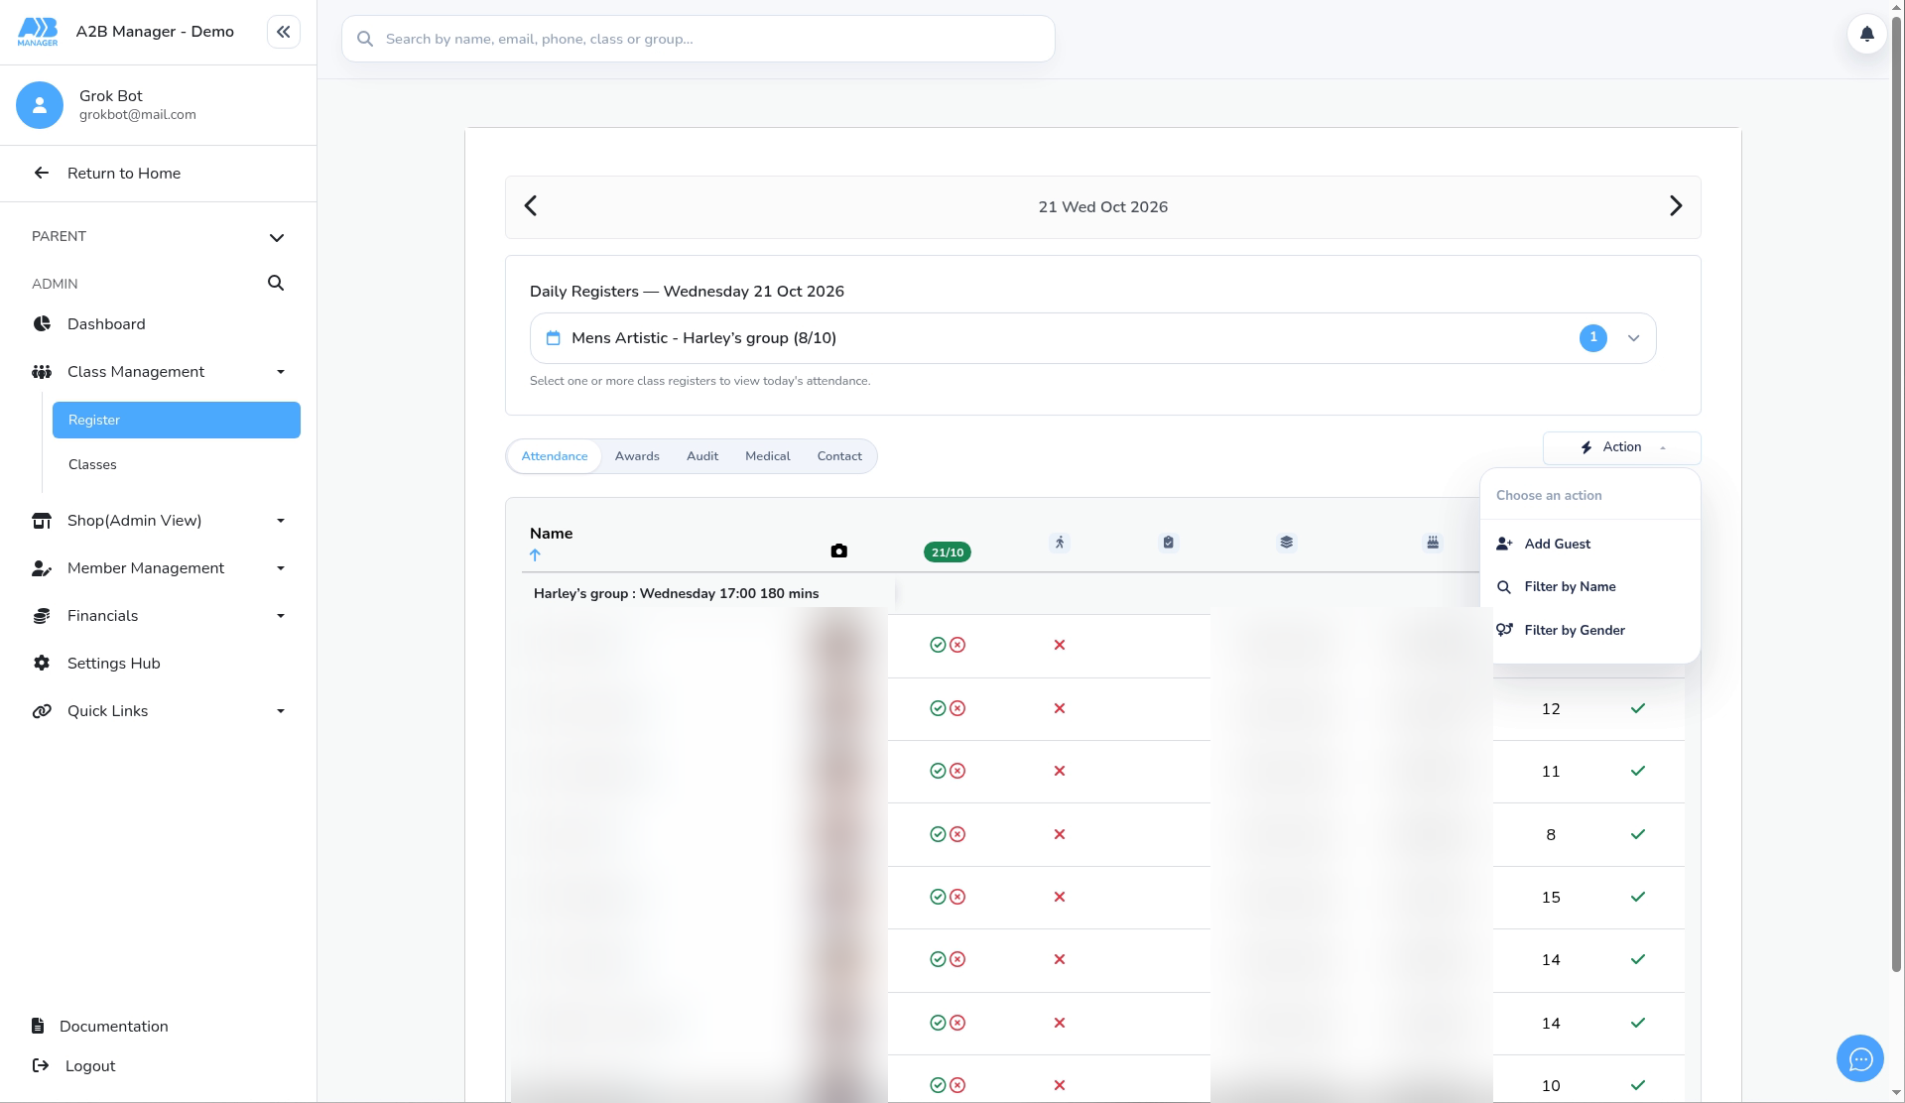Go to previous day arrow
The height and width of the screenshot is (1103, 1905).
click(531, 206)
